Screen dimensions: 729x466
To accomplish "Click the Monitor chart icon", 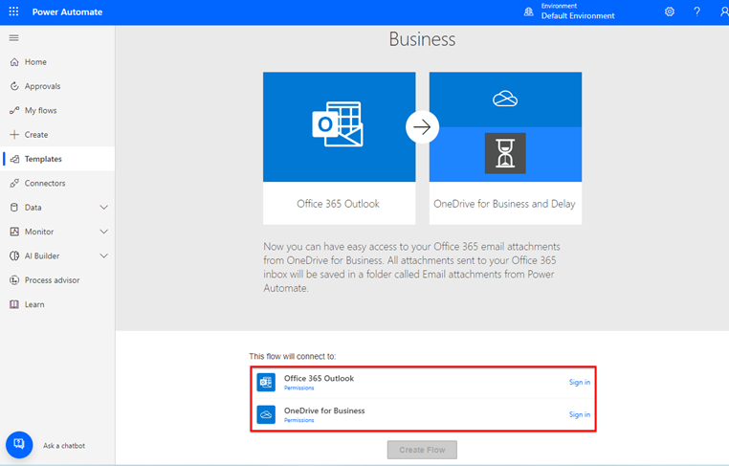I will pos(14,232).
